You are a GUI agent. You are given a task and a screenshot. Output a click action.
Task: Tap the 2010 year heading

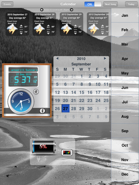tap(81, 59)
